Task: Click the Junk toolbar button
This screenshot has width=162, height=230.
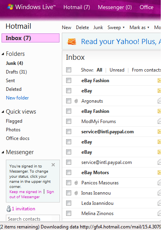Action: pos(98,28)
